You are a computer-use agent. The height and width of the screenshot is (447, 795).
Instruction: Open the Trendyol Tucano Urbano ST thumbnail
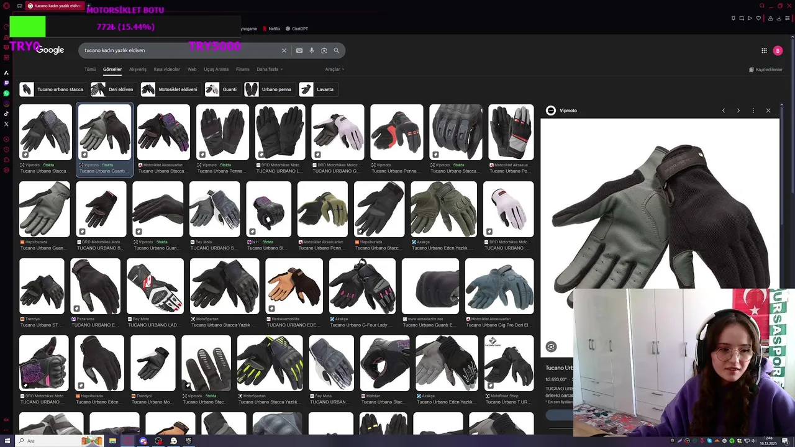point(42,286)
